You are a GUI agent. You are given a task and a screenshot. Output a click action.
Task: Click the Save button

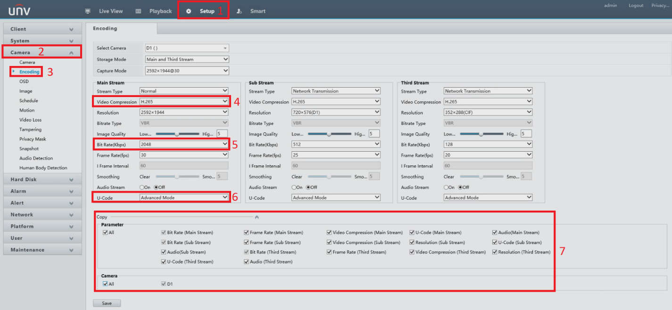(x=107, y=303)
